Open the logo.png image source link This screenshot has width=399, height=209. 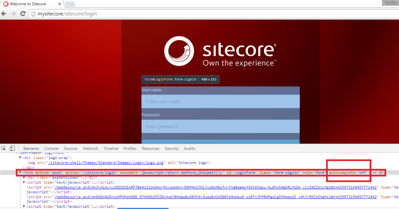(x=106, y=163)
